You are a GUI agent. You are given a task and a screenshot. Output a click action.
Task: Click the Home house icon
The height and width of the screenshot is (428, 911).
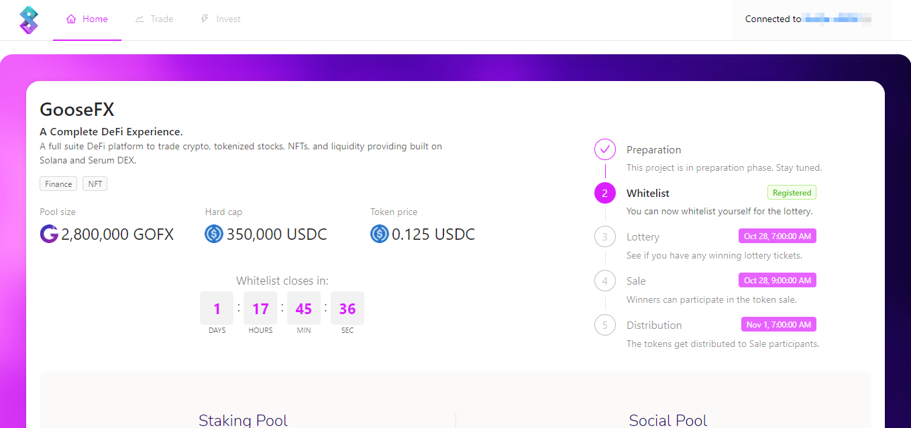(71, 19)
